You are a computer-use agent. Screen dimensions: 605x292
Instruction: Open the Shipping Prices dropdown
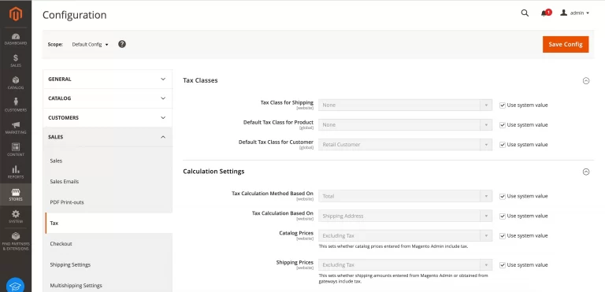[405, 264]
